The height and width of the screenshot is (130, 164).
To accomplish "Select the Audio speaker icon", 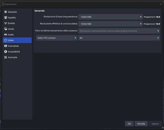I will pyautogui.click(x=6, y=35).
